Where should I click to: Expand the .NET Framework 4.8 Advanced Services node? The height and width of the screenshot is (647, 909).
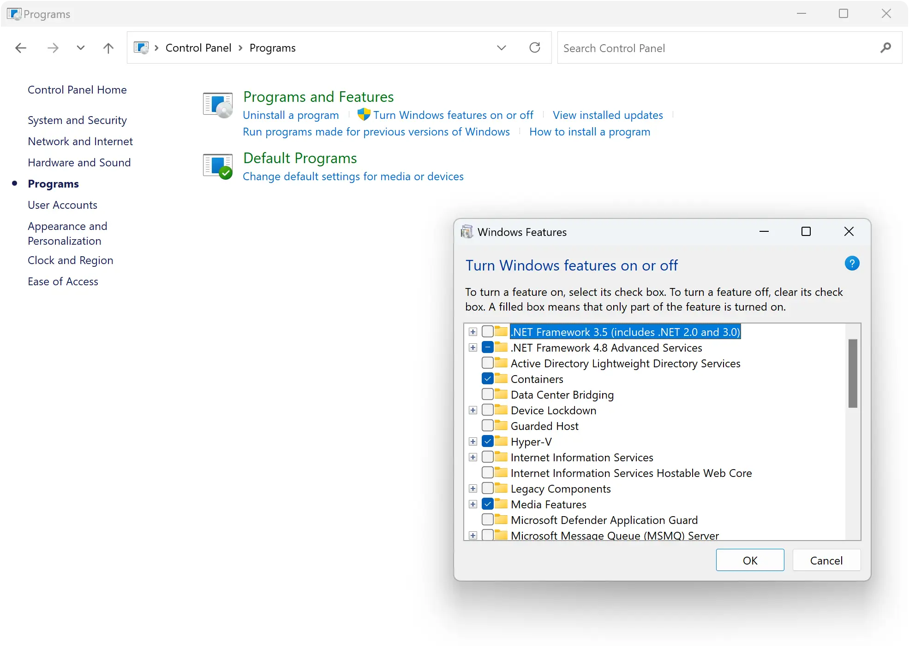(473, 347)
